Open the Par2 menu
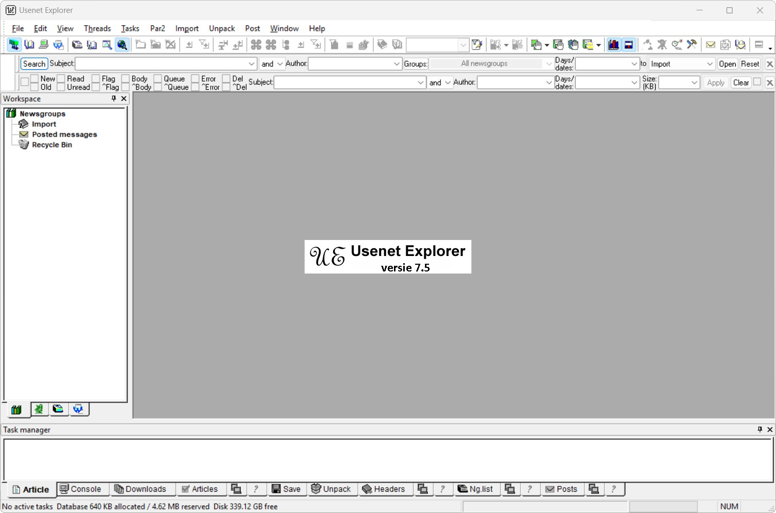The width and height of the screenshot is (776, 513). coord(157,28)
